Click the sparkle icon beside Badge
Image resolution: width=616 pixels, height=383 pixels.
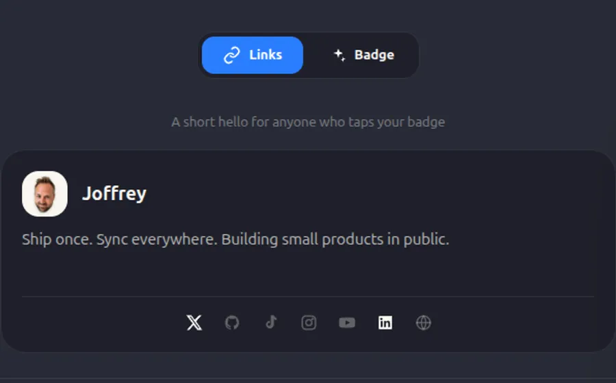pyautogui.click(x=339, y=55)
